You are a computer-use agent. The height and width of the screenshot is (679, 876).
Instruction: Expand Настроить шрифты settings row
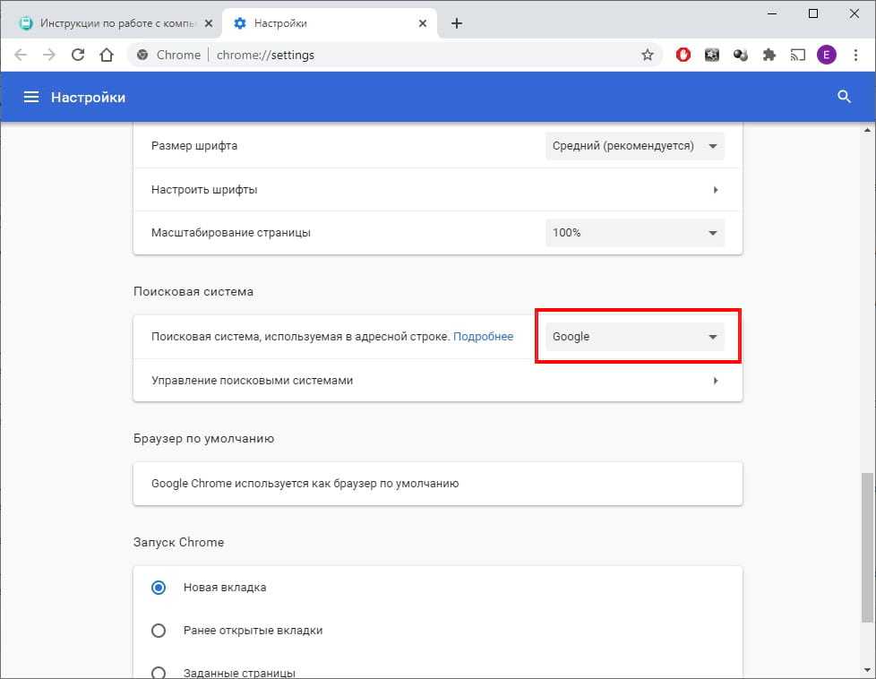pos(437,189)
